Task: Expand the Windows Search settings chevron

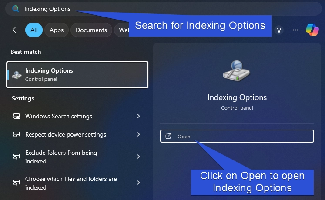Action: tap(138, 116)
